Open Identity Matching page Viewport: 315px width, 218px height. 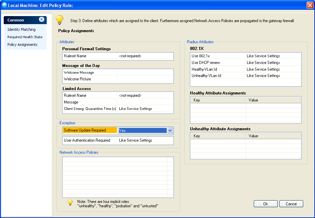[x=22, y=29]
